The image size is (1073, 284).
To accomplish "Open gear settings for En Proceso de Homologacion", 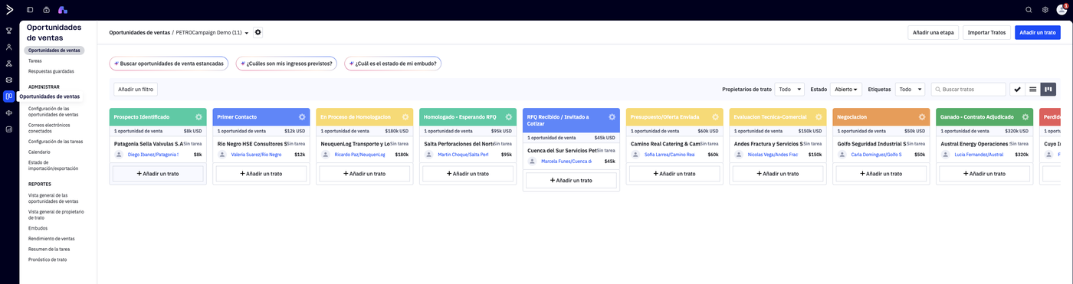I will tap(405, 117).
